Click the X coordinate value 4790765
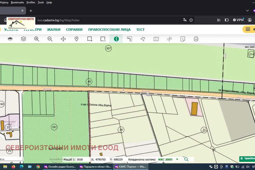The width and height of the screenshot is (255, 170). (x=100, y=159)
